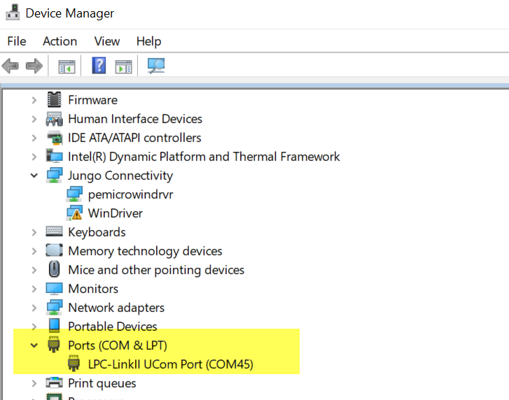The height and width of the screenshot is (400, 509).
Task: Select Human Interface Devices entry
Action: (135, 119)
